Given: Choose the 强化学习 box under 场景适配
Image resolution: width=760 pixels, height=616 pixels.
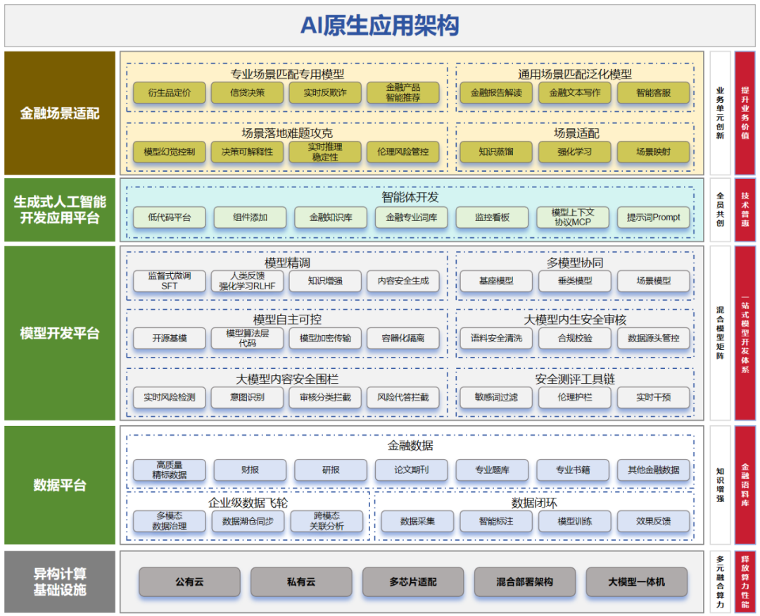Looking at the screenshot, I should [x=575, y=152].
